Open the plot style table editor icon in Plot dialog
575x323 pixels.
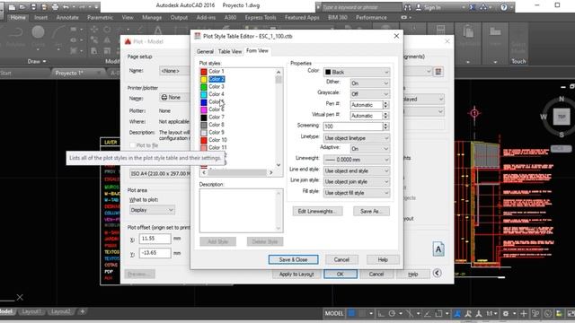(x=438, y=72)
